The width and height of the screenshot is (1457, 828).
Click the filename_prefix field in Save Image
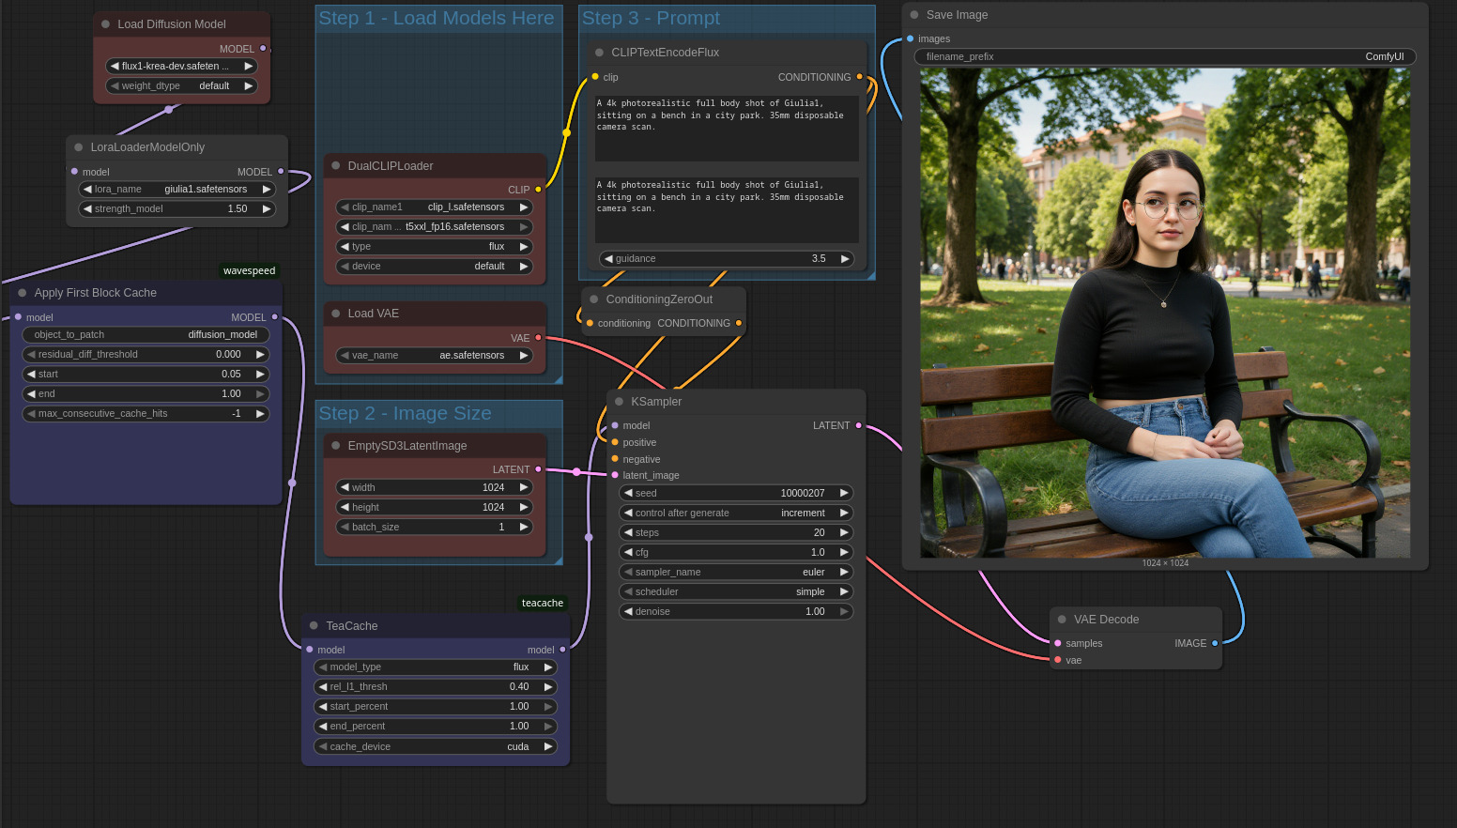click(1164, 57)
